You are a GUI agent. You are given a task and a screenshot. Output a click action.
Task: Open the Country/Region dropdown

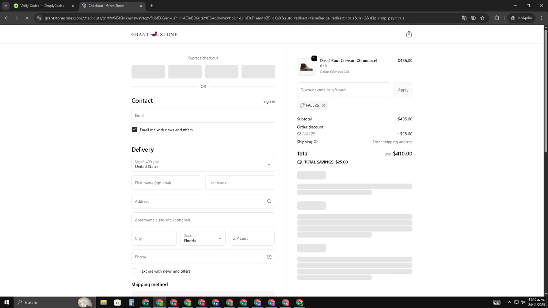(203, 164)
